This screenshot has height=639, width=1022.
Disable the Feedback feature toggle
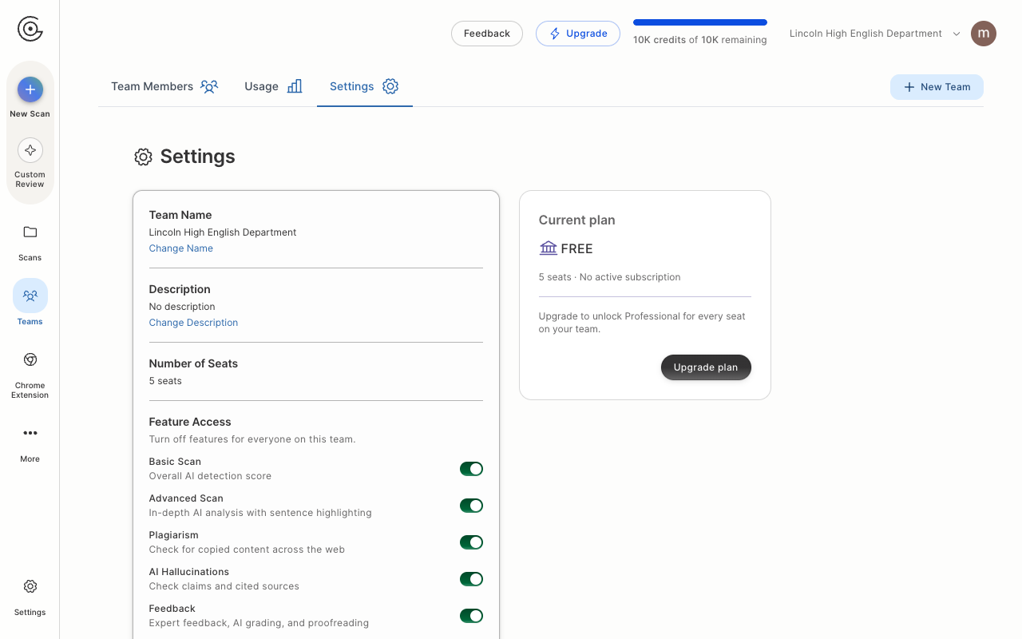[x=471, y=616]
